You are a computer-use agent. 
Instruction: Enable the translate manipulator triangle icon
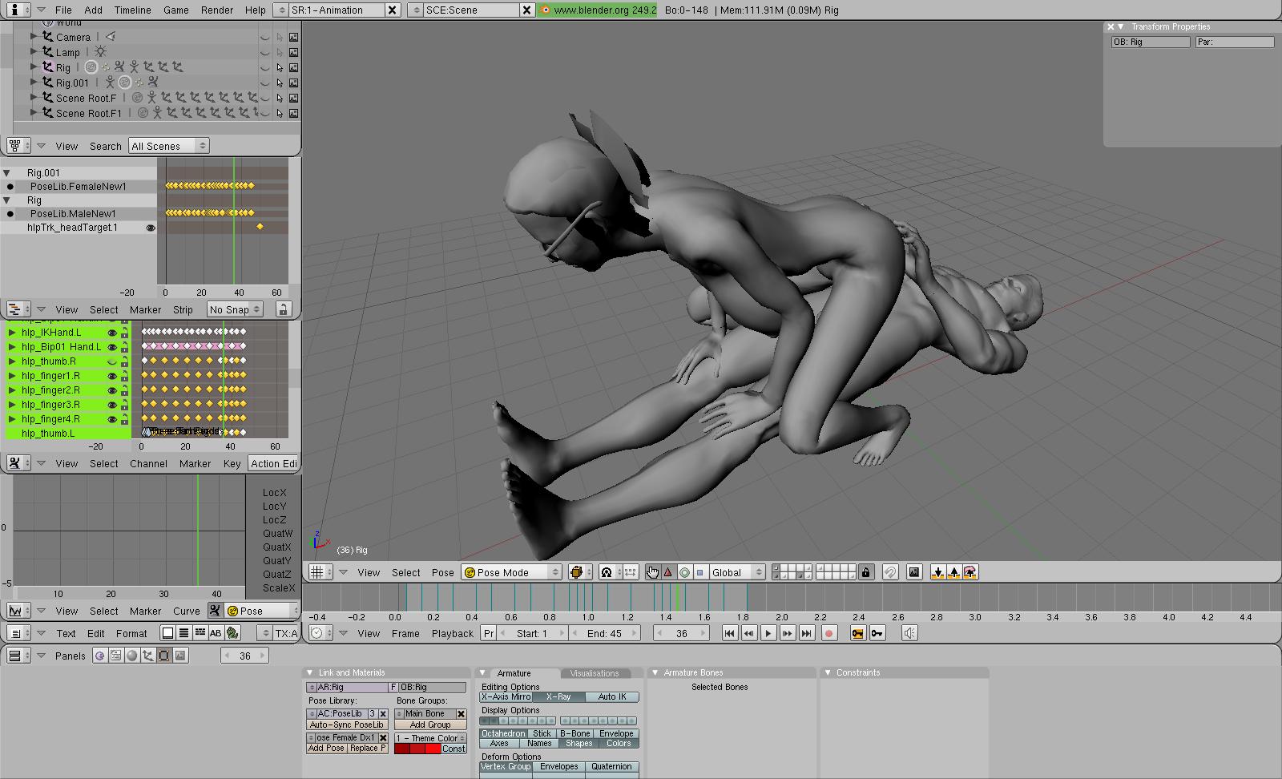tap(668, 572)
